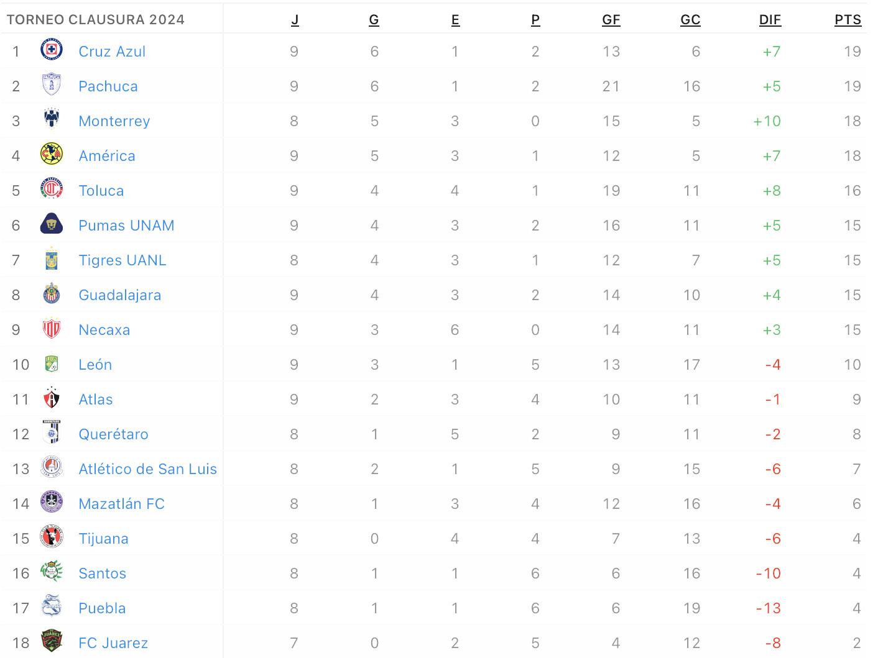Image resolution: width=878 pixels, height=658 pixels.
Task: Sort table by PTS column header
Action: [x=848, y=20]
